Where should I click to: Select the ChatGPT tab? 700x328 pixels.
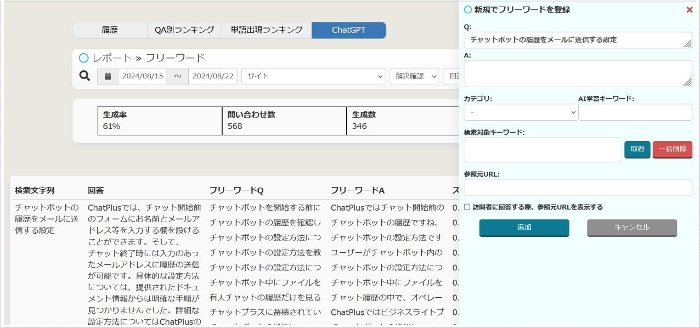click(x=349, y=30)
